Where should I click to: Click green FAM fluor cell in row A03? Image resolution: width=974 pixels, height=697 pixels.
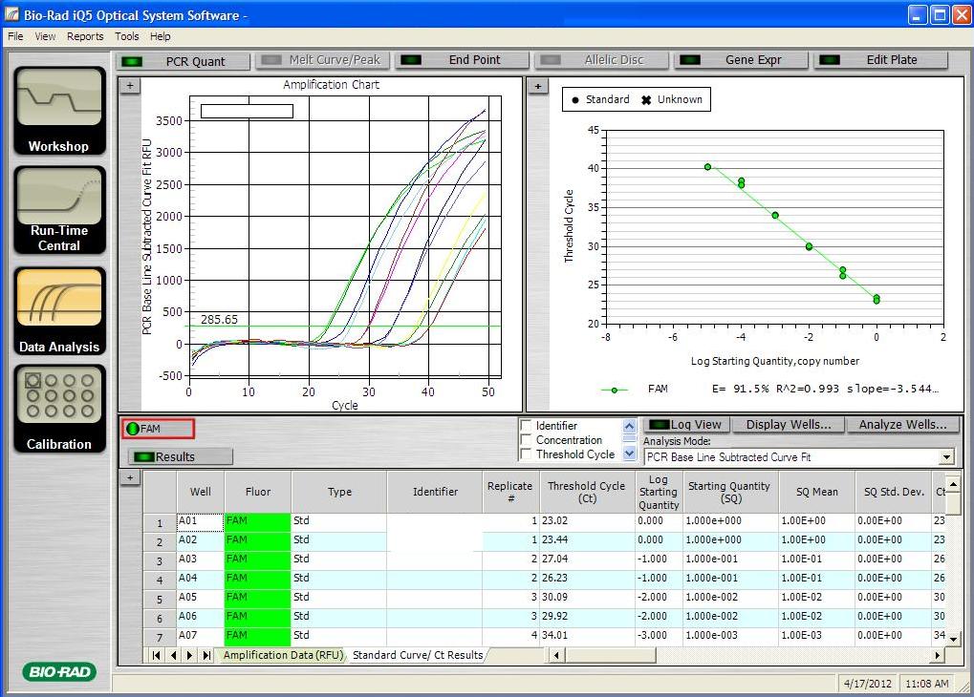coord(258,560)
